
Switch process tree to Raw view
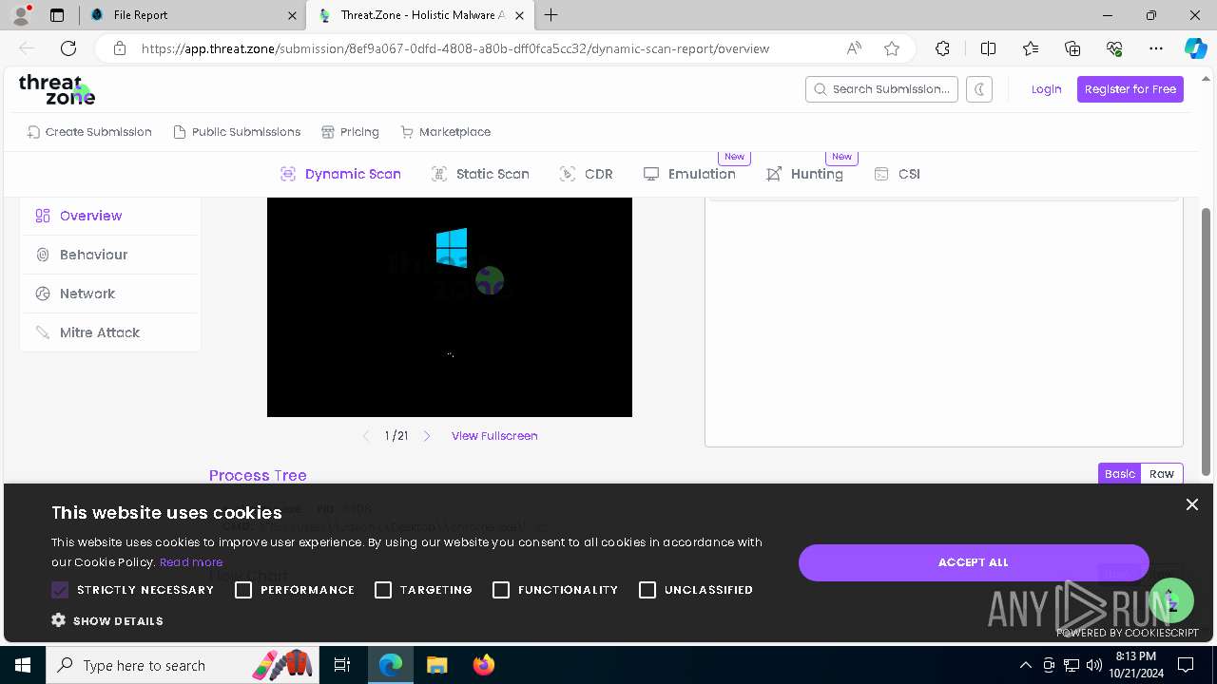(1162, 474)
